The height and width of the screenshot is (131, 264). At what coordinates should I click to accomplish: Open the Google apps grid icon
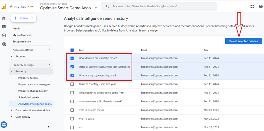click(252, 6)
